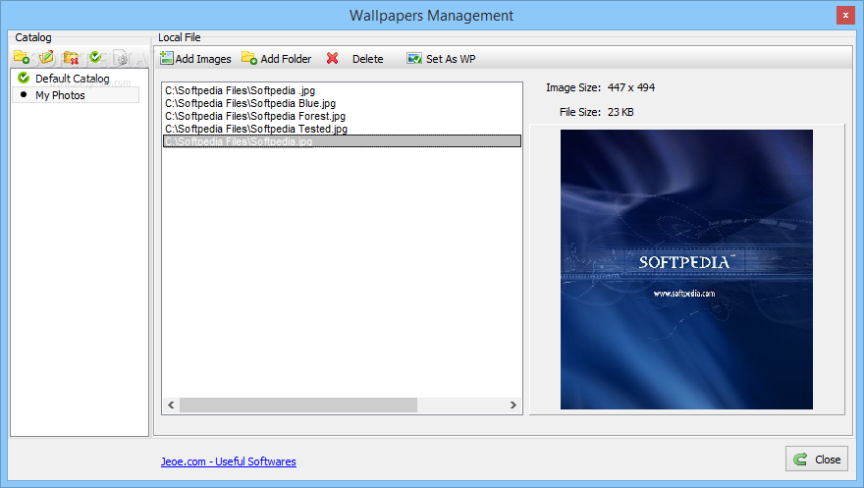Click the scroll left arrow of file list
This screenshot has width=864, height=488.
click(x=171, y=405)
